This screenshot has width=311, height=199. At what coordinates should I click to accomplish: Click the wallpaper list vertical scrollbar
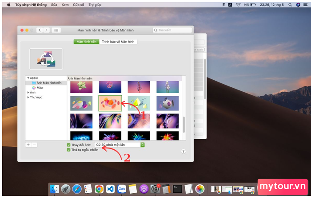[183, 125]
